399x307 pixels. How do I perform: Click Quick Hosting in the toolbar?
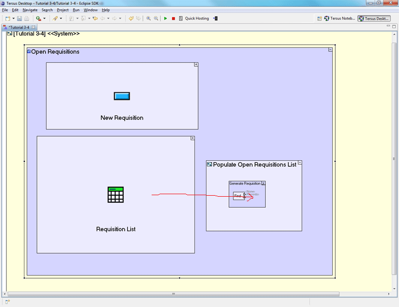[197, 18]
